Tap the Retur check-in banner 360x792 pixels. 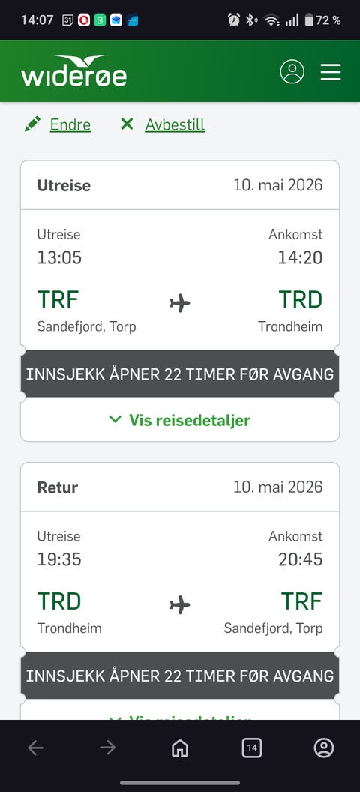click(x=180, y=676)
